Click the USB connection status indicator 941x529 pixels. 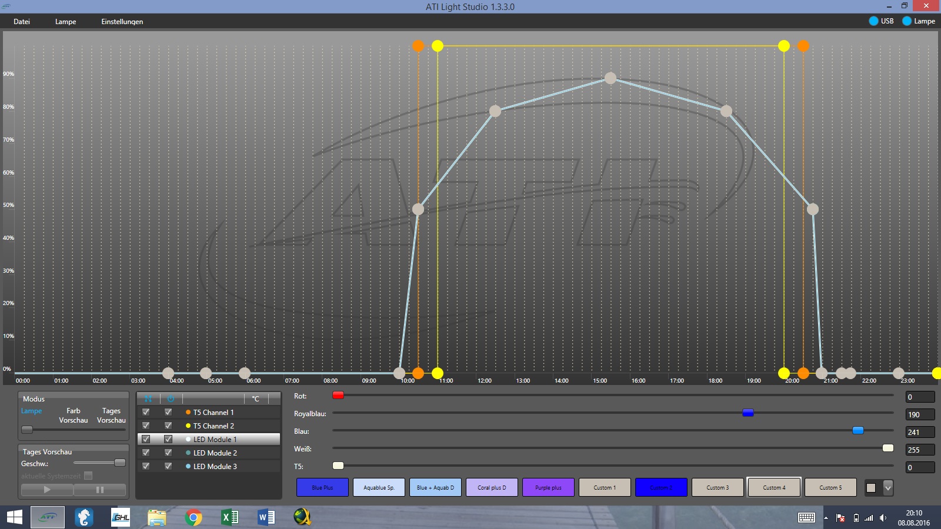[x=880, y=21]
